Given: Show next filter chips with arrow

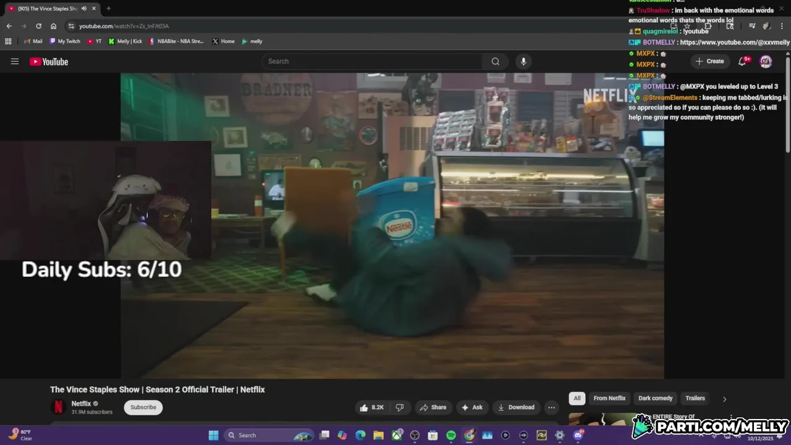Looking at the screenshot, I should tap(724, 399).
